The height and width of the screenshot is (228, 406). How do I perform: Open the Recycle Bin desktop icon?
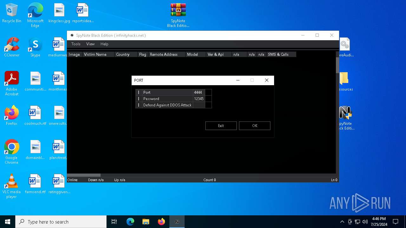pos(12,13)
